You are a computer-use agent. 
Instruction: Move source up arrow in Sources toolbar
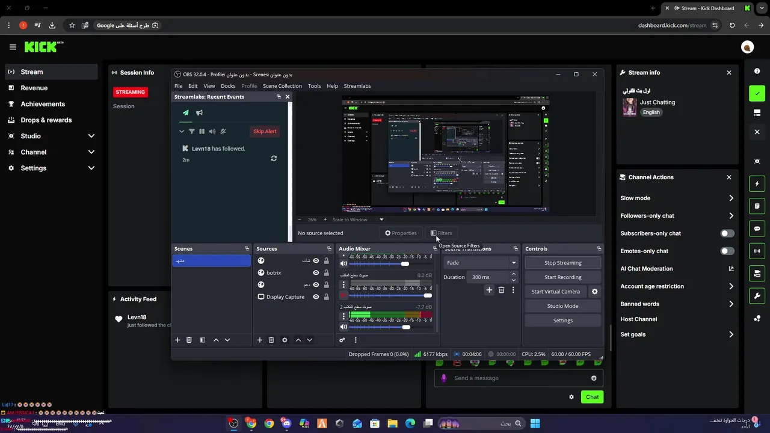298,340
